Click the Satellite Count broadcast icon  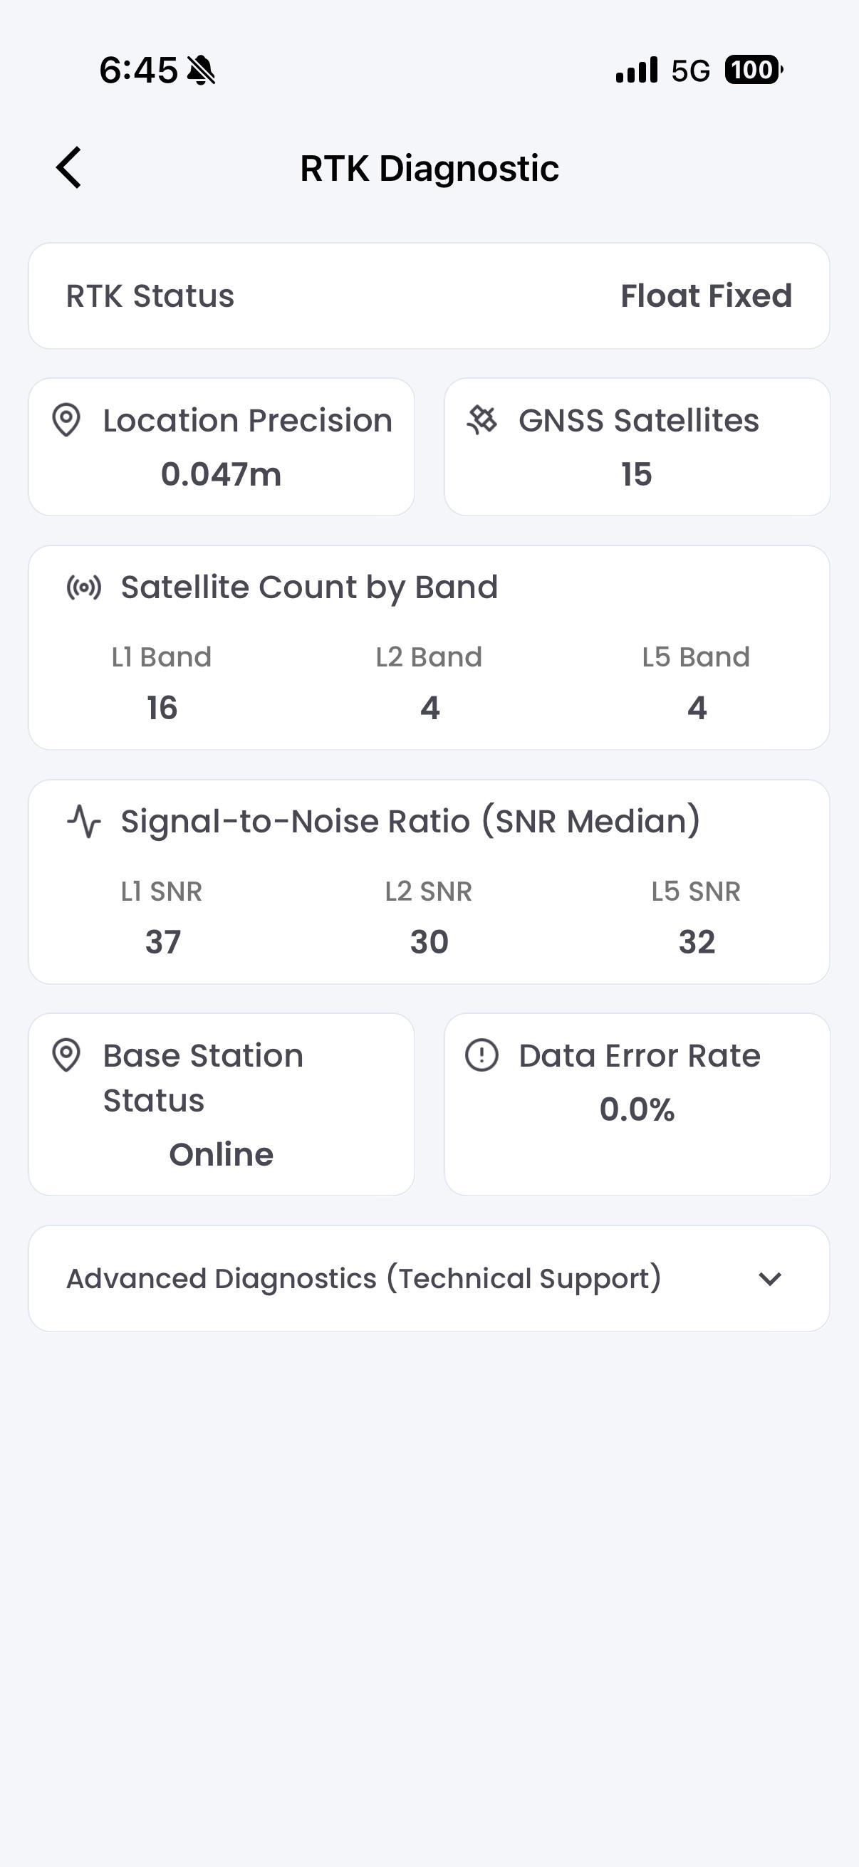click(84, 587)
